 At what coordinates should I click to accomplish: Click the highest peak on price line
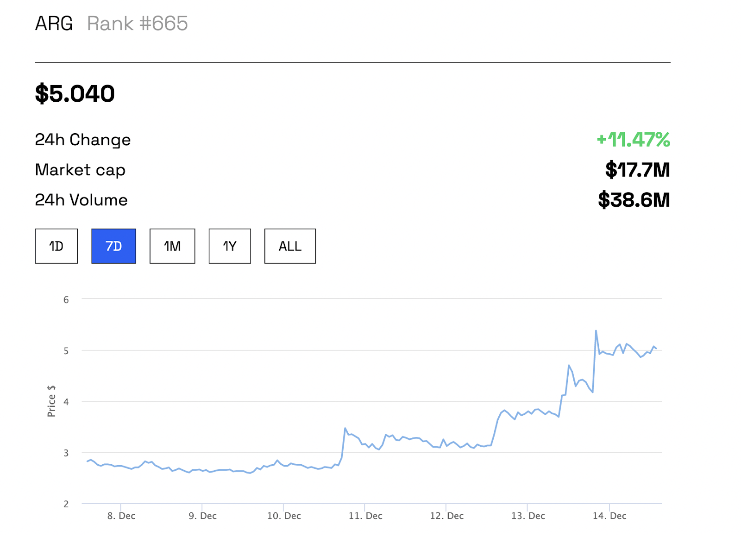[596, 331]
